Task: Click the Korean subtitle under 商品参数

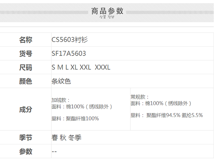Action: [107, 17]
